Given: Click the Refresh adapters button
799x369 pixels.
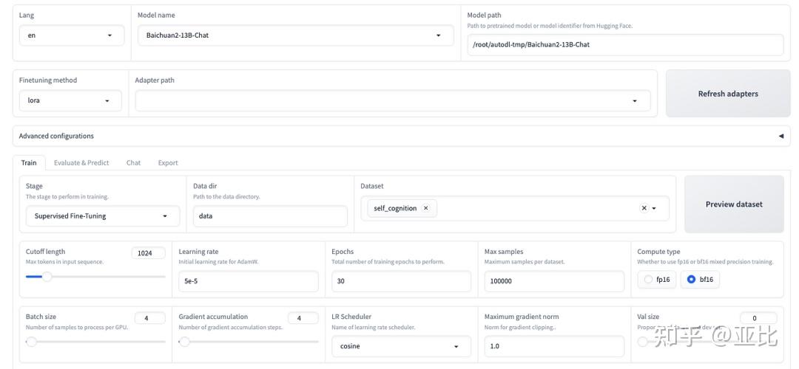Looking at the screenshot, I should pyautogui.click(x=728, y=94).
